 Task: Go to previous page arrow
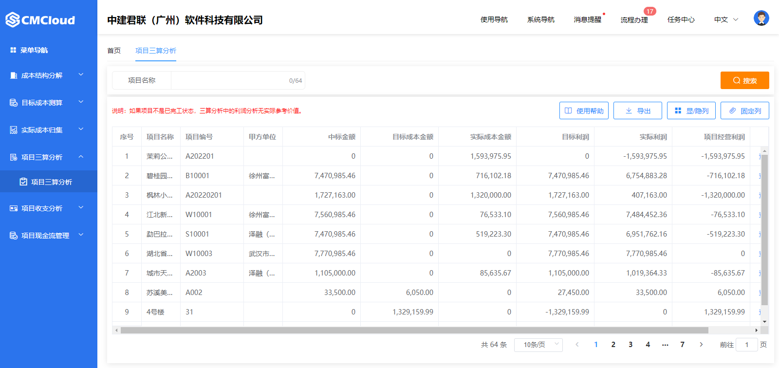(577, 345)
